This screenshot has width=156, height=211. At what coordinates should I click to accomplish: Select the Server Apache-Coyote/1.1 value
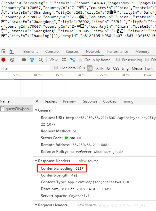72,196
